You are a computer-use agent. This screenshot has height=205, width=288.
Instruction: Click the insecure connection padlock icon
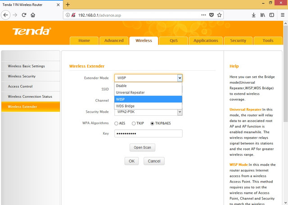73,15
